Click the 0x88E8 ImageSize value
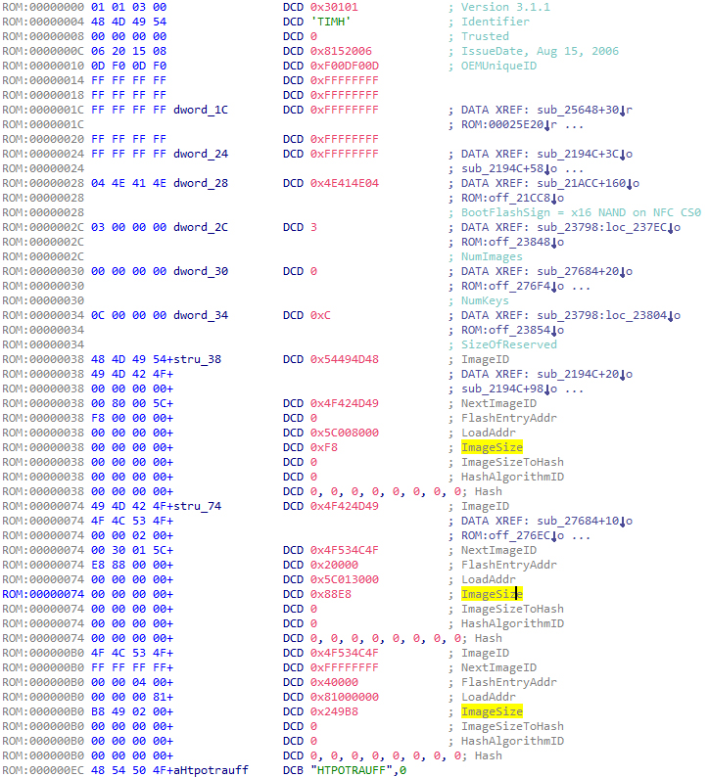Viewport: 709px width, 777px height. pyautogui.click(x=331, y=594)
